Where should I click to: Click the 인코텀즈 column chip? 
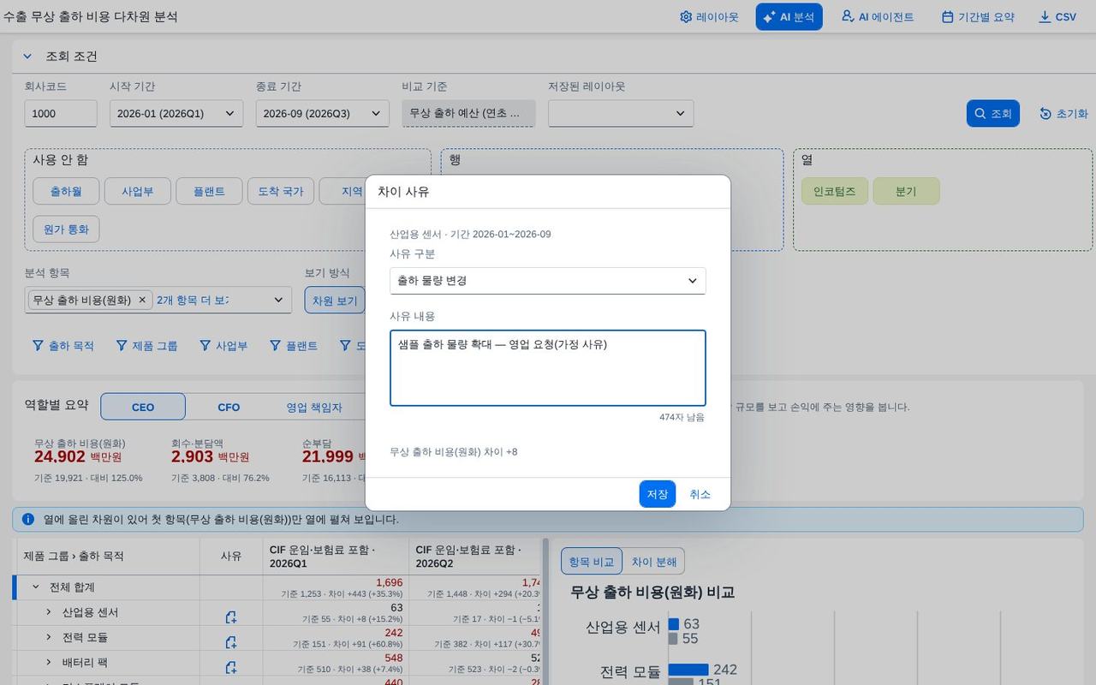pos(835,191)
